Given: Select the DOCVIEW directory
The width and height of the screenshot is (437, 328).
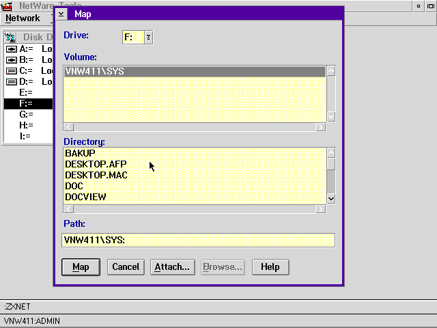Looking at the screenshot, I should (x=195, y=197).
